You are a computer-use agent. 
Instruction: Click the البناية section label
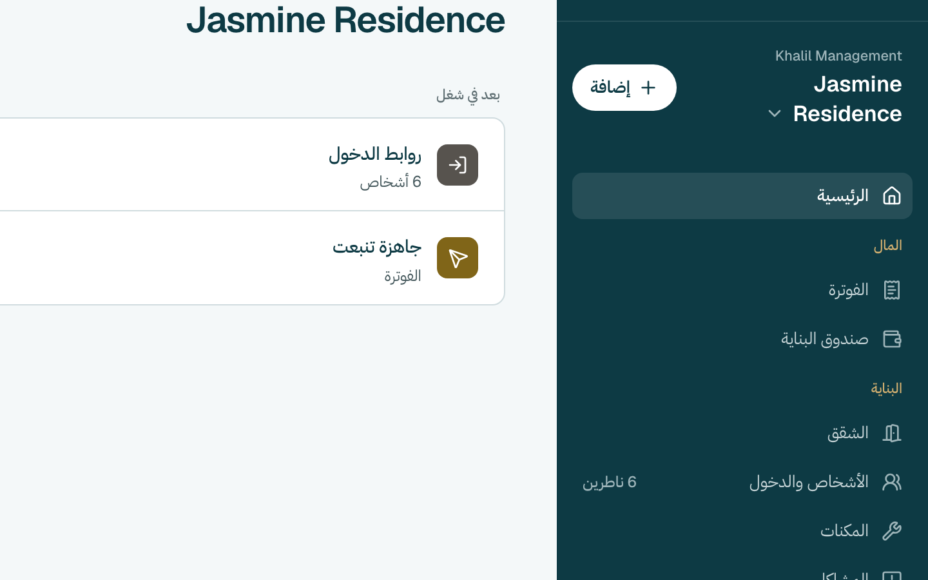coord(886,389)
